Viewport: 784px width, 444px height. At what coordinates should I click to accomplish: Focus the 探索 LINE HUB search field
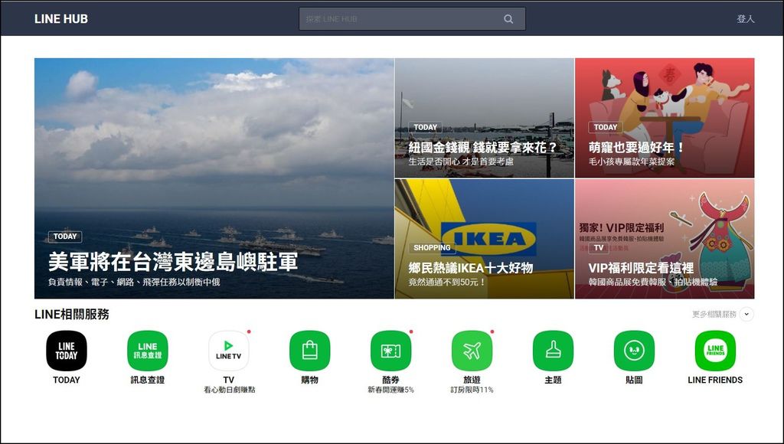pos(412,18)
